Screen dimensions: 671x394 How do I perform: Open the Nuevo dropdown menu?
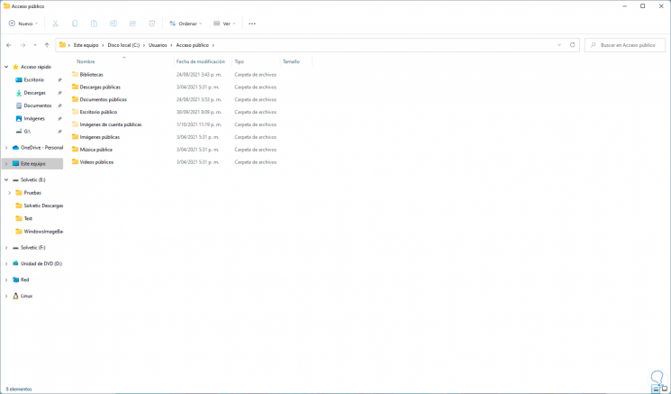coord(23,23)
